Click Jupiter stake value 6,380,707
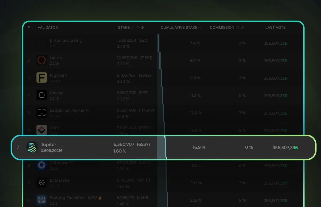The width and height of the screenshot is (321, 207). pyautogui.click(x=124, y=144)
